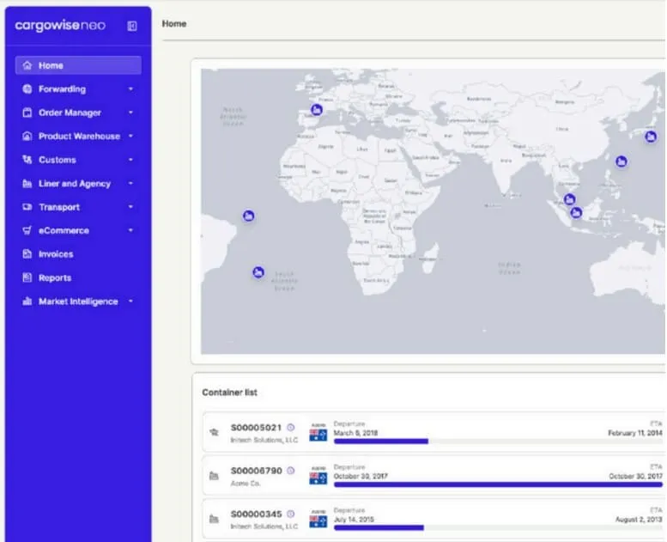The image size is (667, 542).
Task: Click the cargowise neo logo
Action: [60, 26]
